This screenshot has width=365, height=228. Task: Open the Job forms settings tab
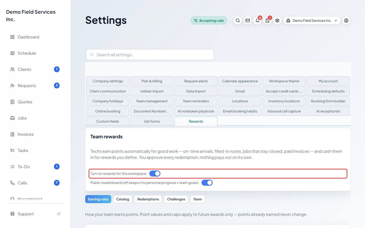click(x=152, y=121)
